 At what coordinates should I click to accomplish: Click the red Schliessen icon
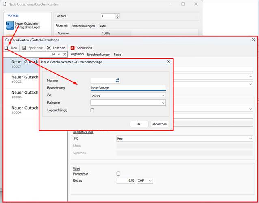[72, 48]
